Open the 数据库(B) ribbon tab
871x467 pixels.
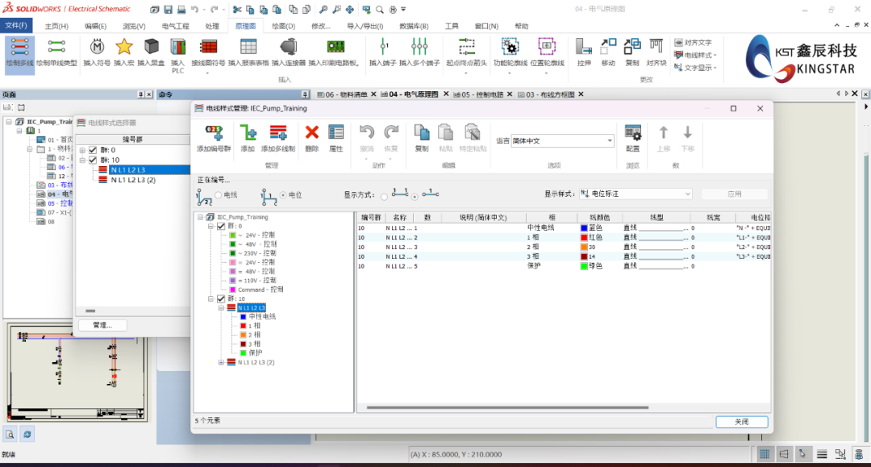414,26
